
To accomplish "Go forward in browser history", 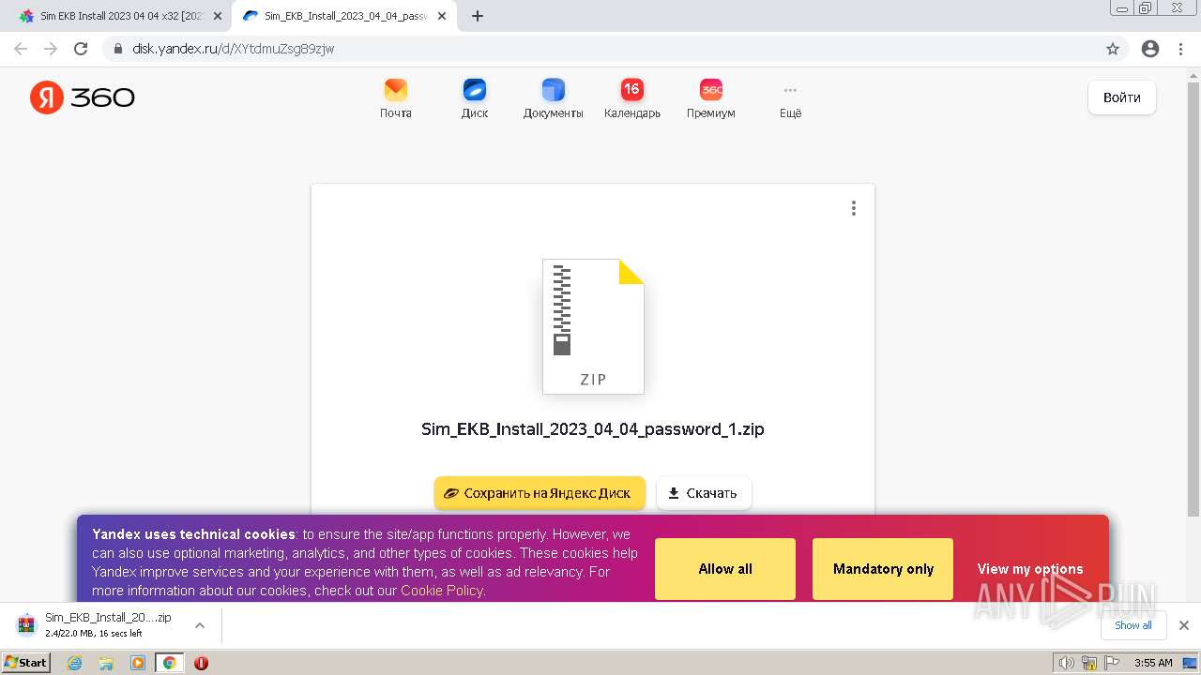I will (x=51, y=49).
